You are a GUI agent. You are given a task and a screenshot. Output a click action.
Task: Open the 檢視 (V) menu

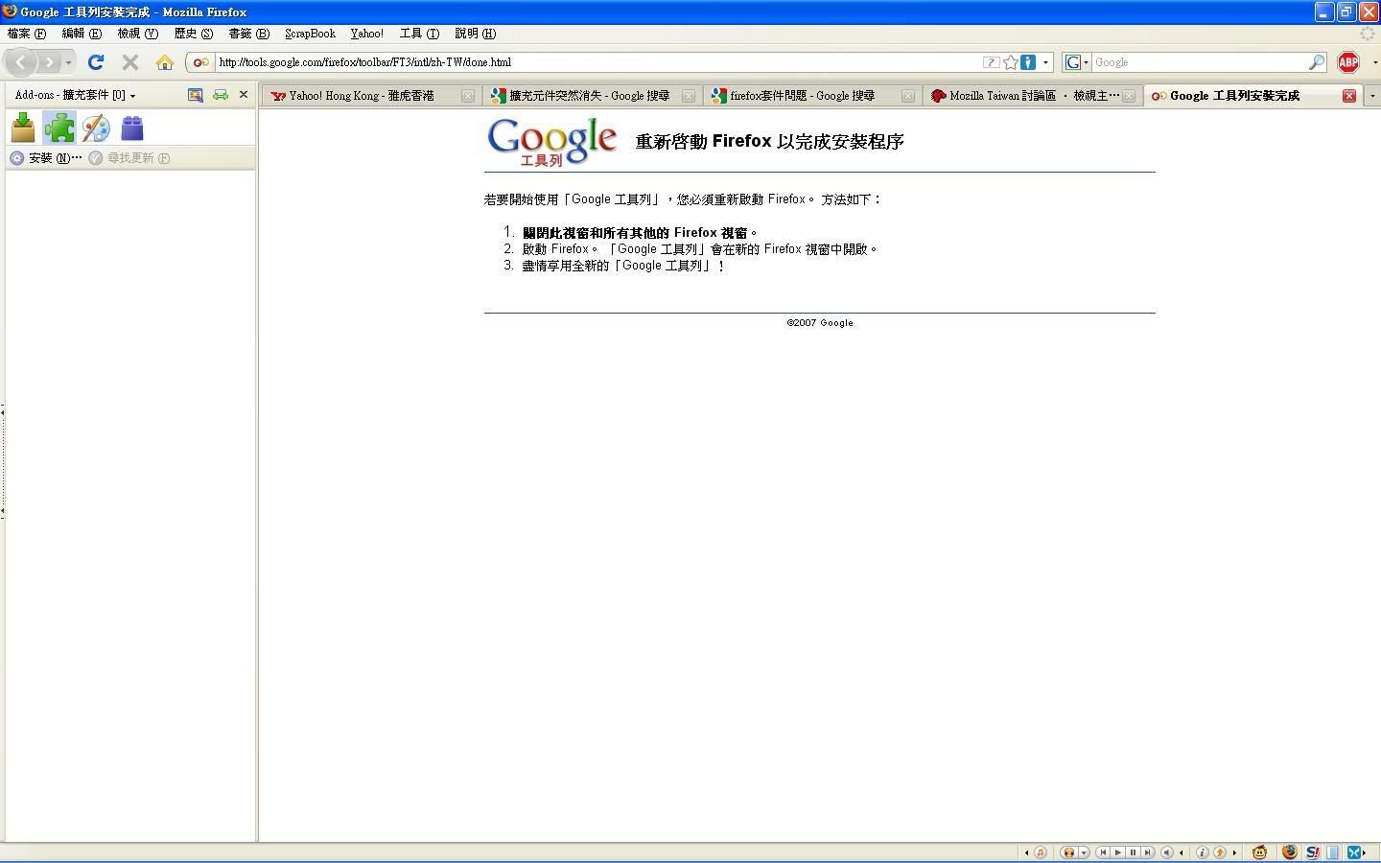137,34
